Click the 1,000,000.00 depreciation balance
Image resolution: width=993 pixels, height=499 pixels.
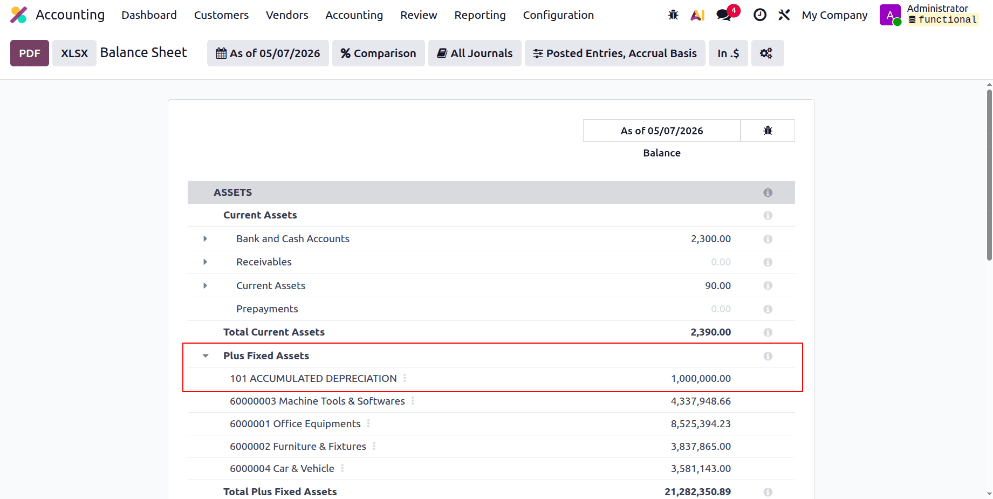701,378
